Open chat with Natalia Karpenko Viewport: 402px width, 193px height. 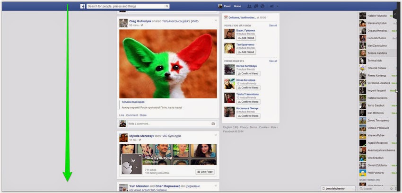[x=377, y=98]
